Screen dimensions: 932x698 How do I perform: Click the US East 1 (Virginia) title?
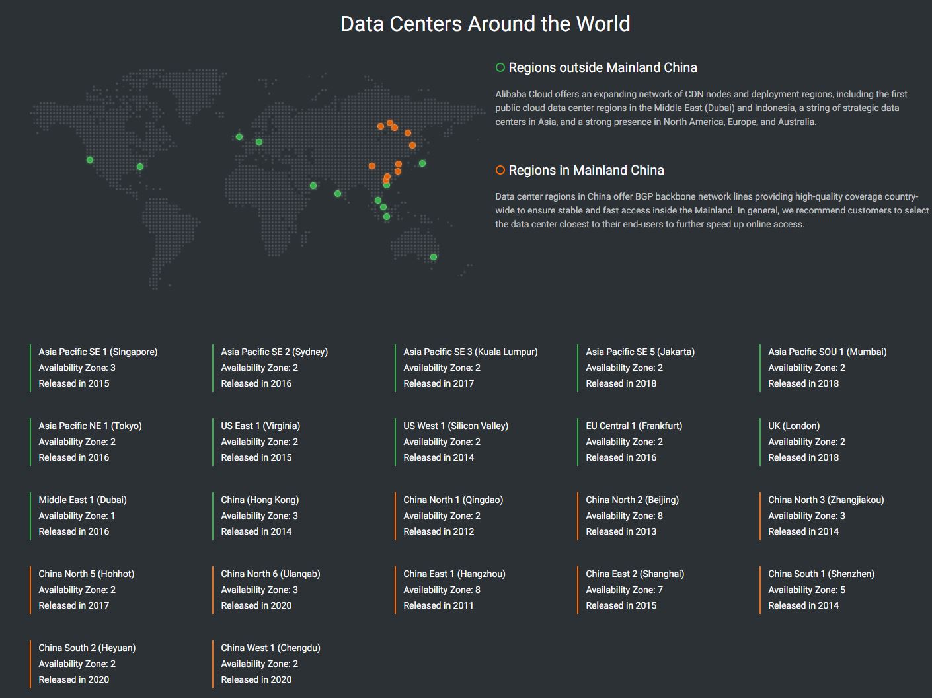(260, 426)
